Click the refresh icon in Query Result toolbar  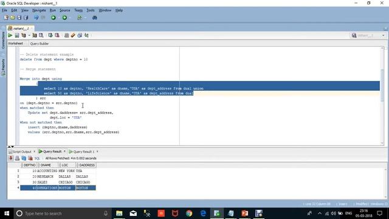[x=24, y=158]
